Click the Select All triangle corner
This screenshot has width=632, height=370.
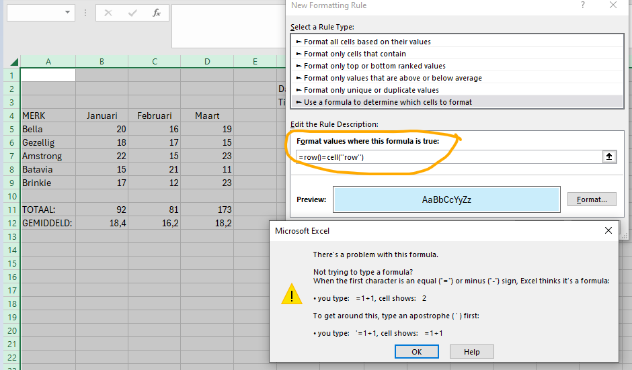coord(13,62)
